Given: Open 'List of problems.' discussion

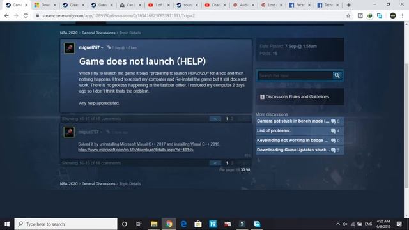Looking at the screenshot, I should click(300, 131).
